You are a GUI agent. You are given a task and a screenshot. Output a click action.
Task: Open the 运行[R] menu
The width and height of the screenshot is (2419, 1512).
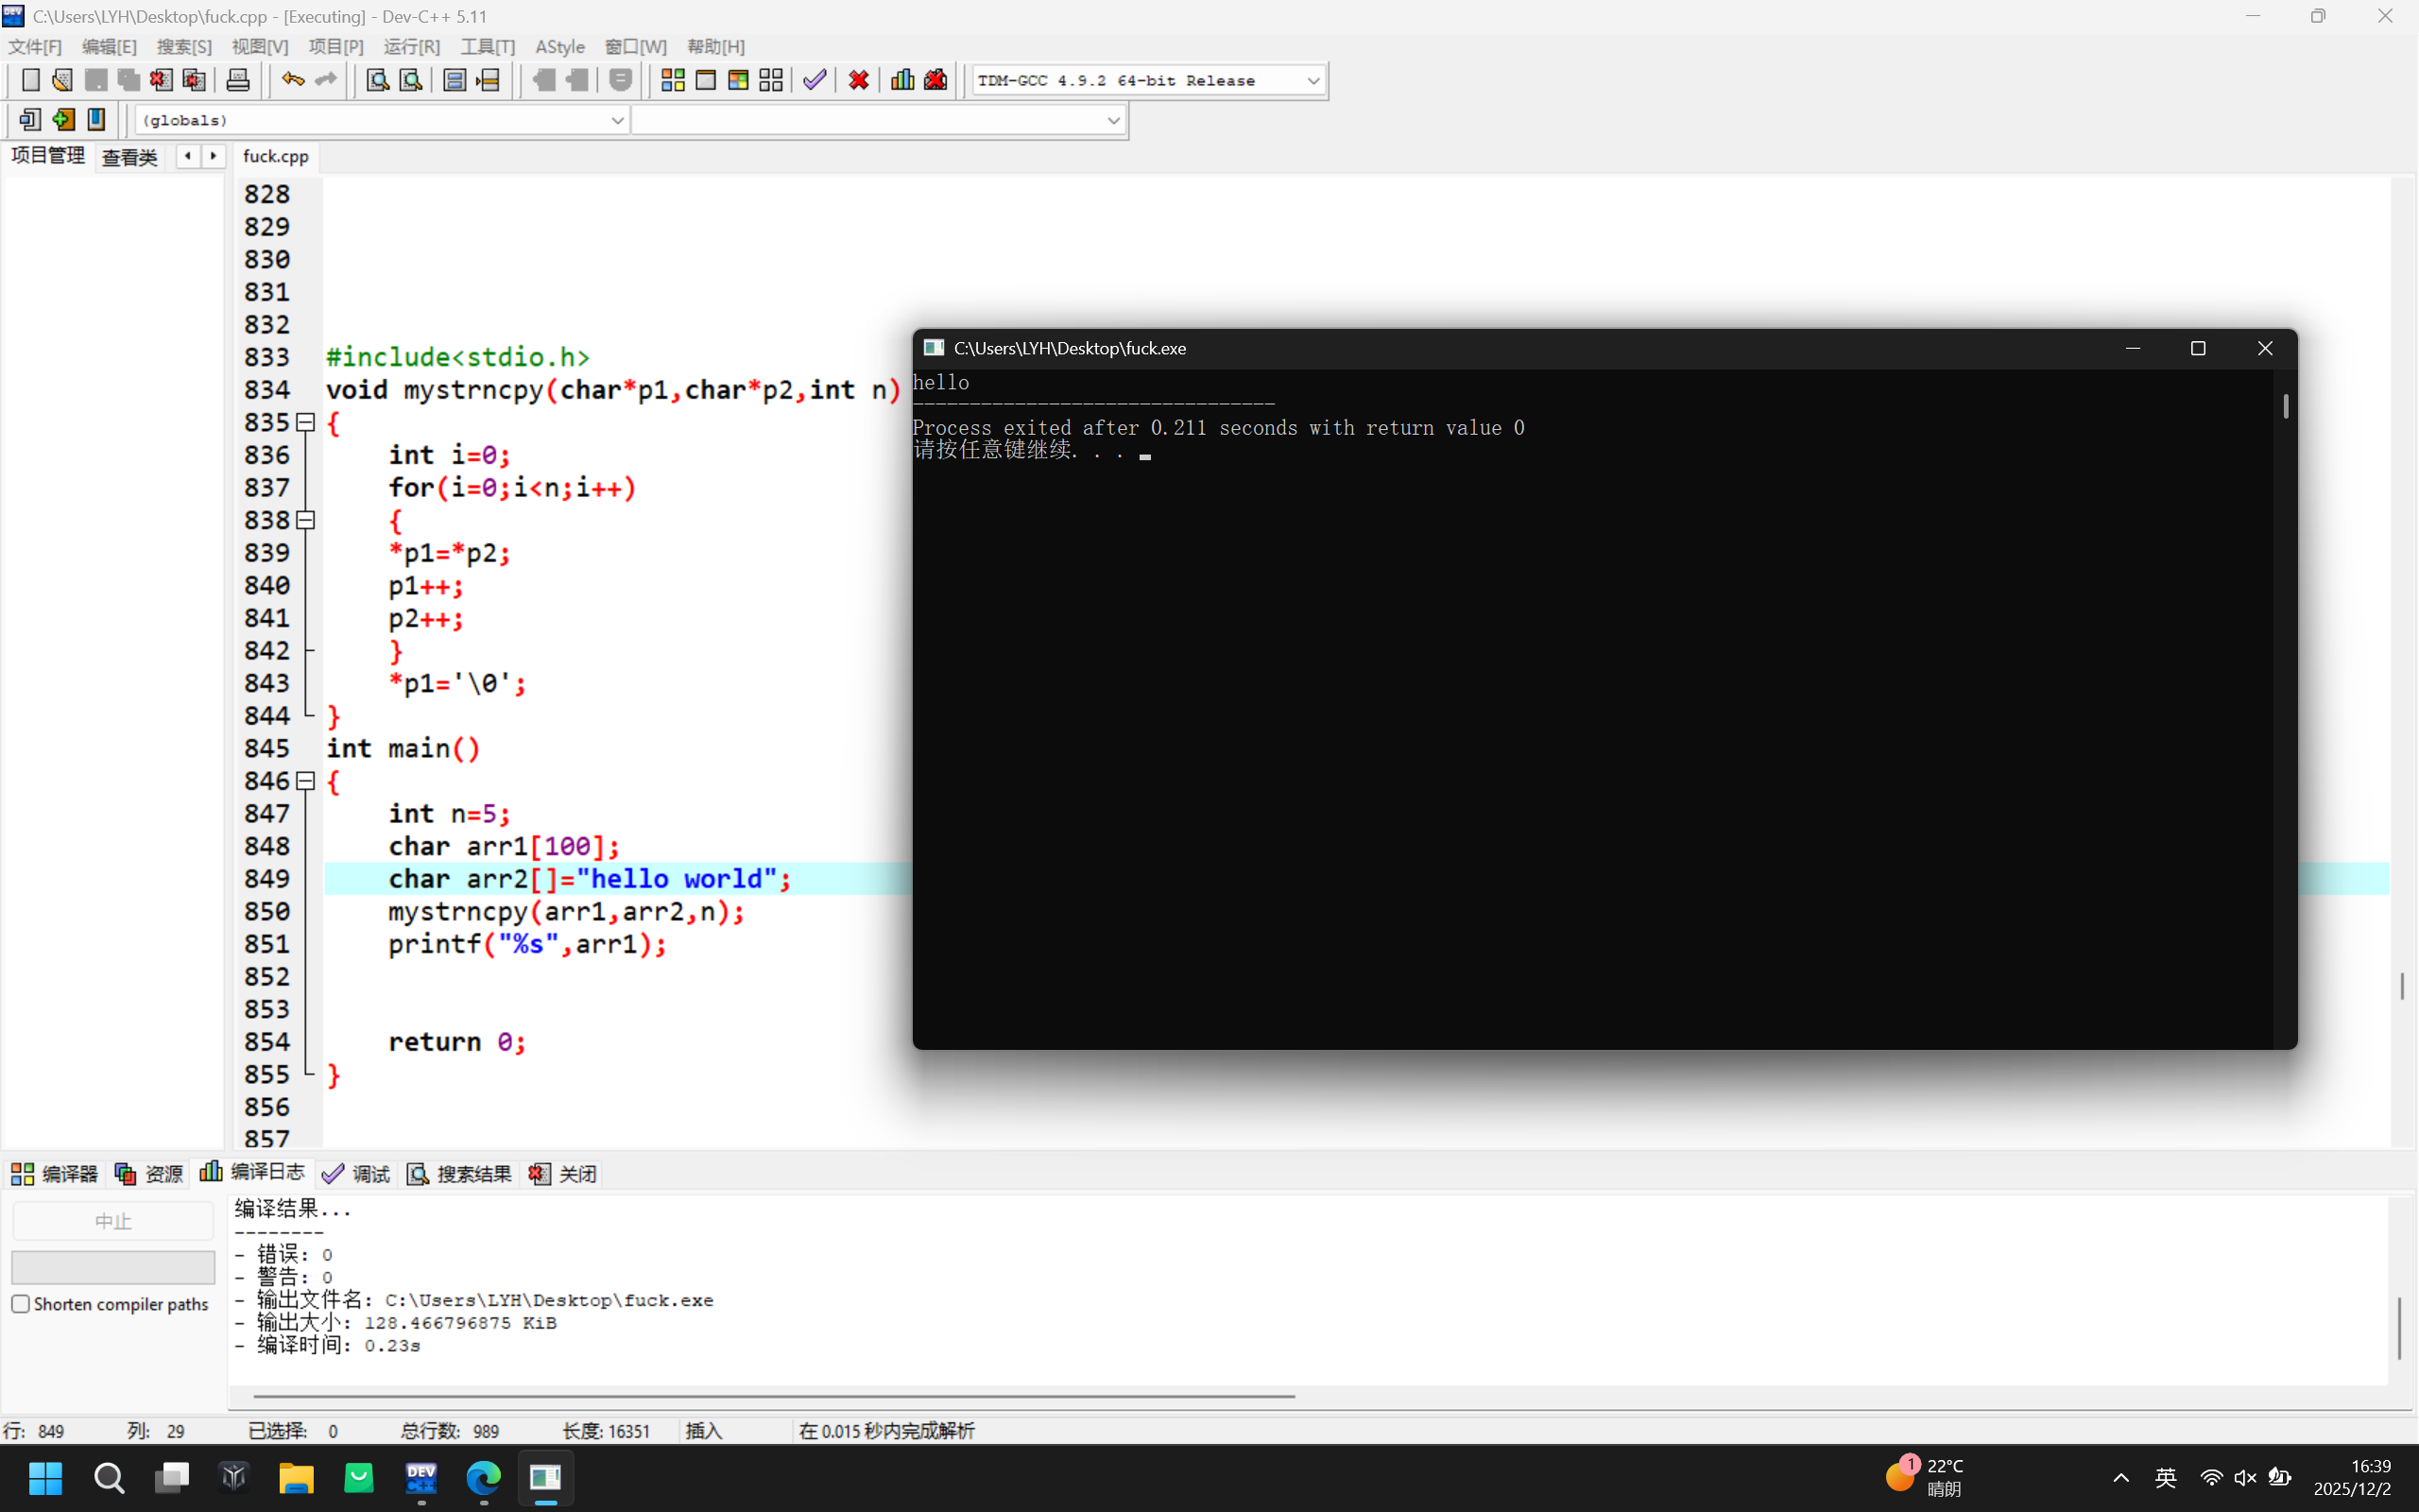[411, 47]
